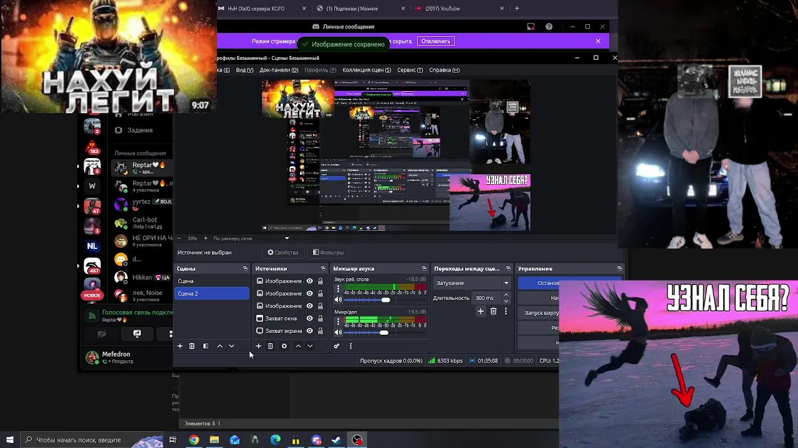Image resolution: width=798 pixels, height=448 pixels.
Task: Move source down in Источники list
Action: pos(310,346)
